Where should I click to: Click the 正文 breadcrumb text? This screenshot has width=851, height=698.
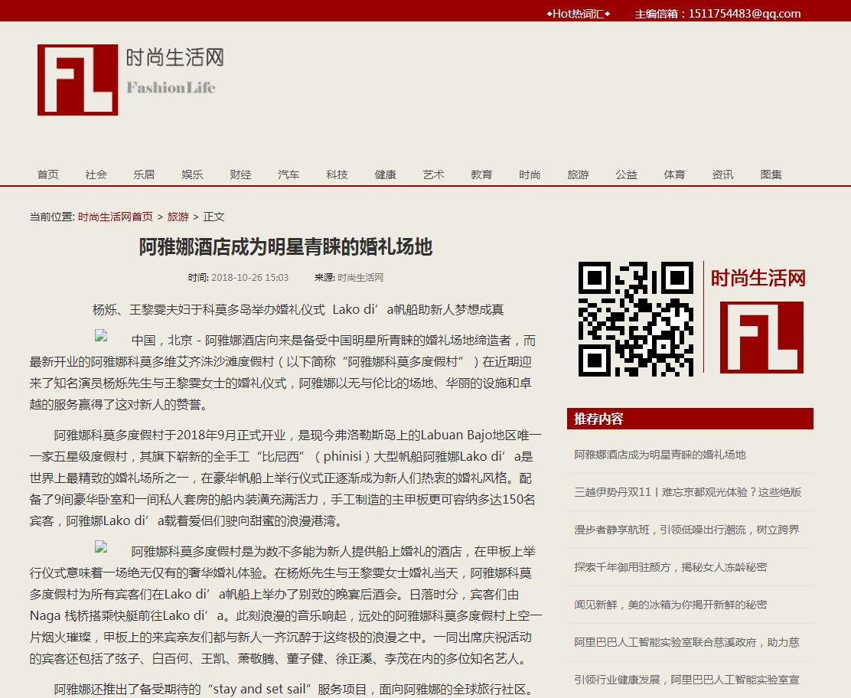214,217
